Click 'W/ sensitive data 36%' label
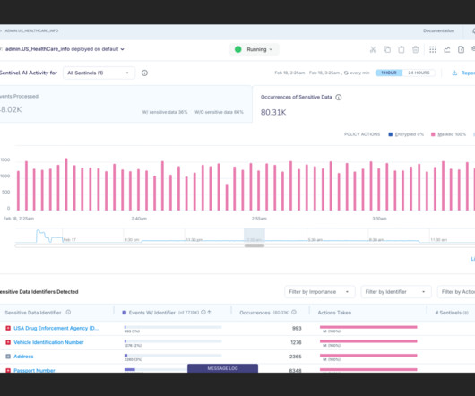The width and height of the screenshot is (475, 396). (x=165, y=112)
